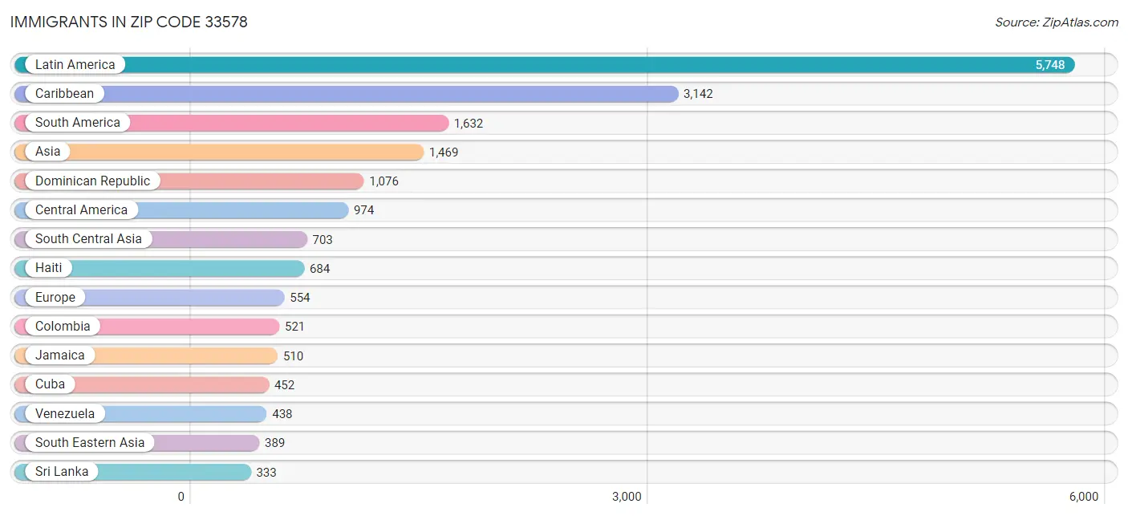Screen dimensions: 1128x516
Task: Click the 6,000 axis label
Action: [1085, 496]
